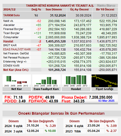Viewport: 121px width, 136px height.
Task: Click the change % 10.00
Action: (50, 131)
